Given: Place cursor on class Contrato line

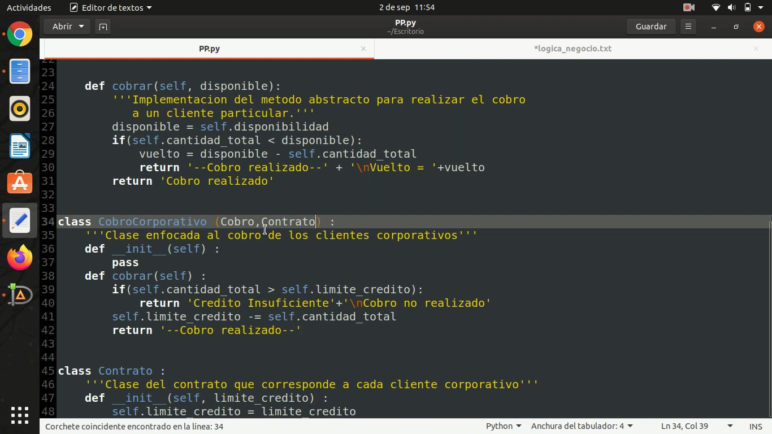Looking at the screenshot, I should (x=111, y=371).
